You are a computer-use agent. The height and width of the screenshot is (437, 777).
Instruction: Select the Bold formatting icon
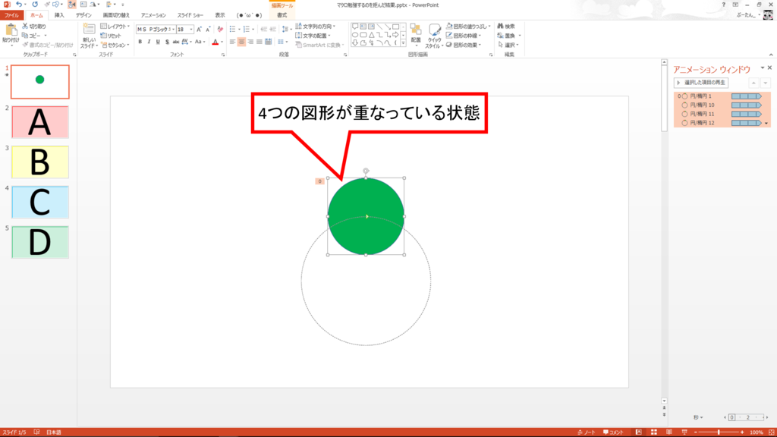pos(140,42)
